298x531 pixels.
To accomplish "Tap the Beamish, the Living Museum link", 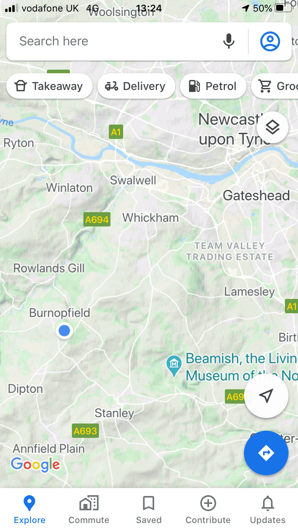I will [x=242, y=367].
